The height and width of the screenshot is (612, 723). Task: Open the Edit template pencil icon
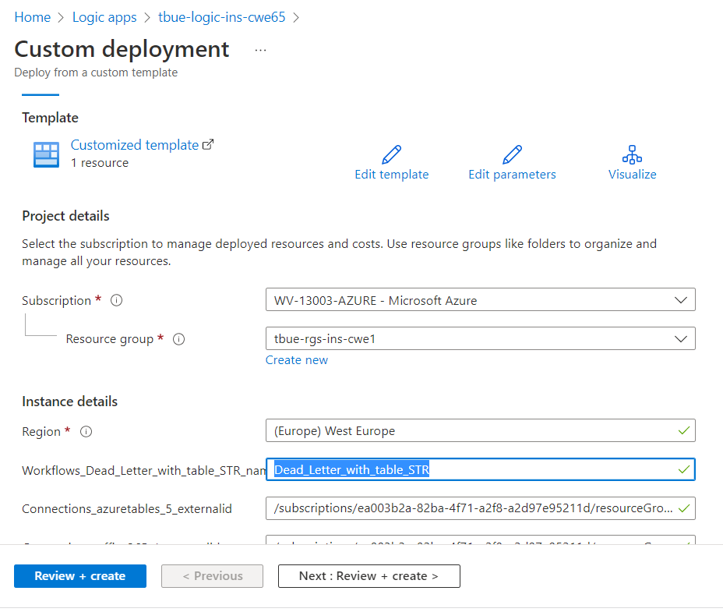391,154
